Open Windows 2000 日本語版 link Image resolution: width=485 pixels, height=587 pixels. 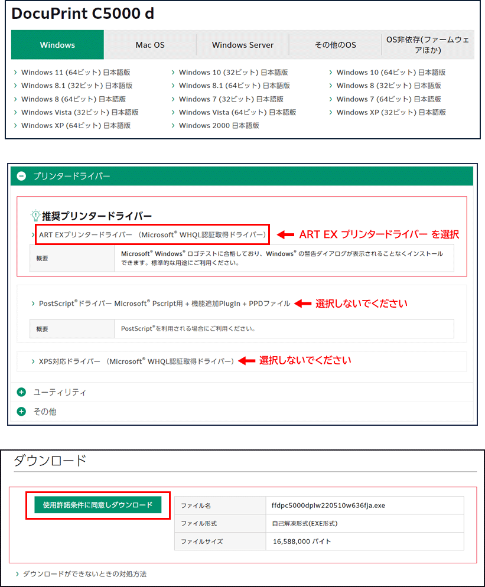[219, 125]
